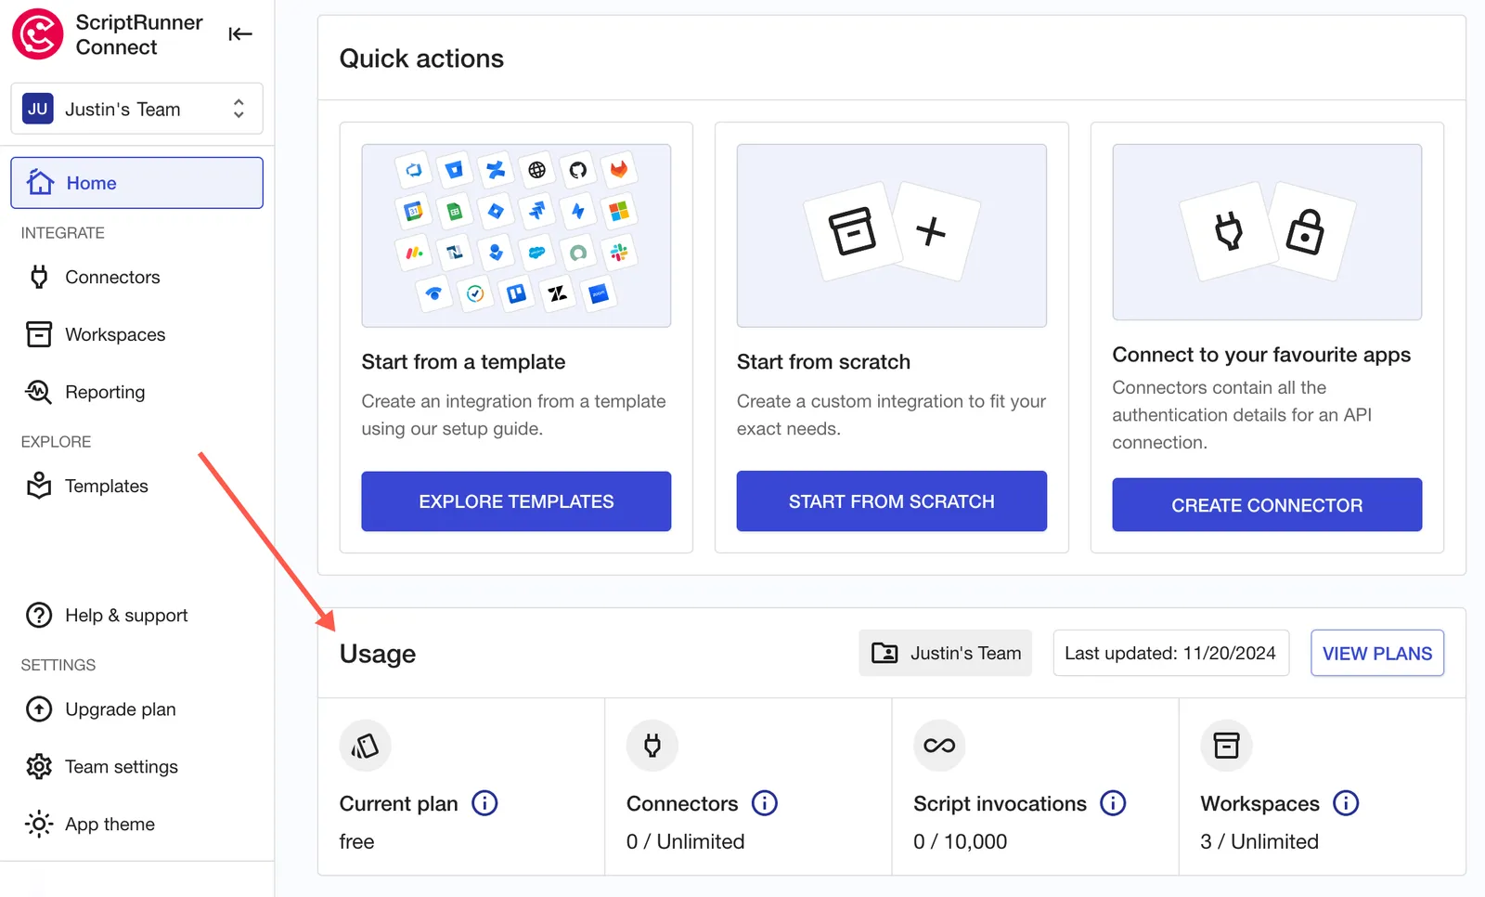Viewport: 1485px width, 897px height.
Task: Open Templates in the sidebar
Action: point(136,486)
